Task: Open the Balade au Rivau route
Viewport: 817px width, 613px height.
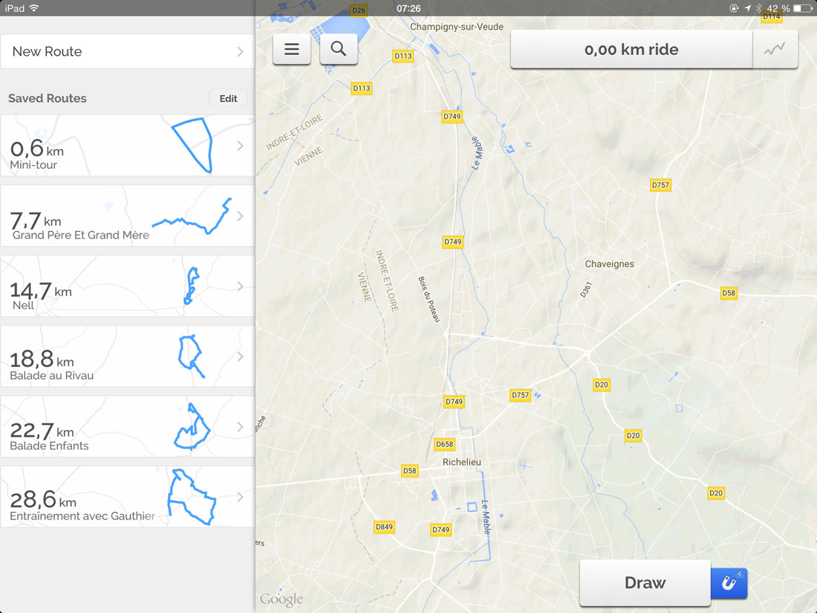Action: 128,357
